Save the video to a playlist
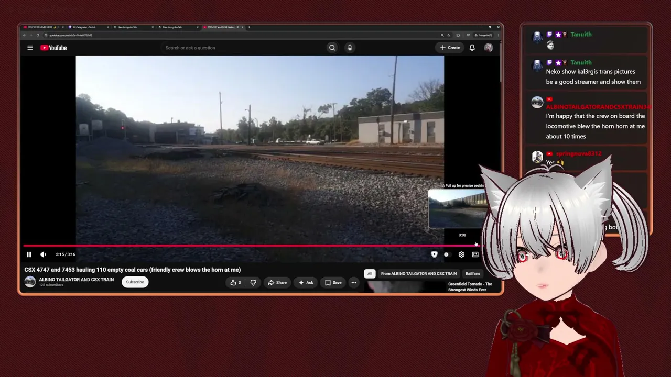Screen dimensions: 671x377 (x=333, y=283)
